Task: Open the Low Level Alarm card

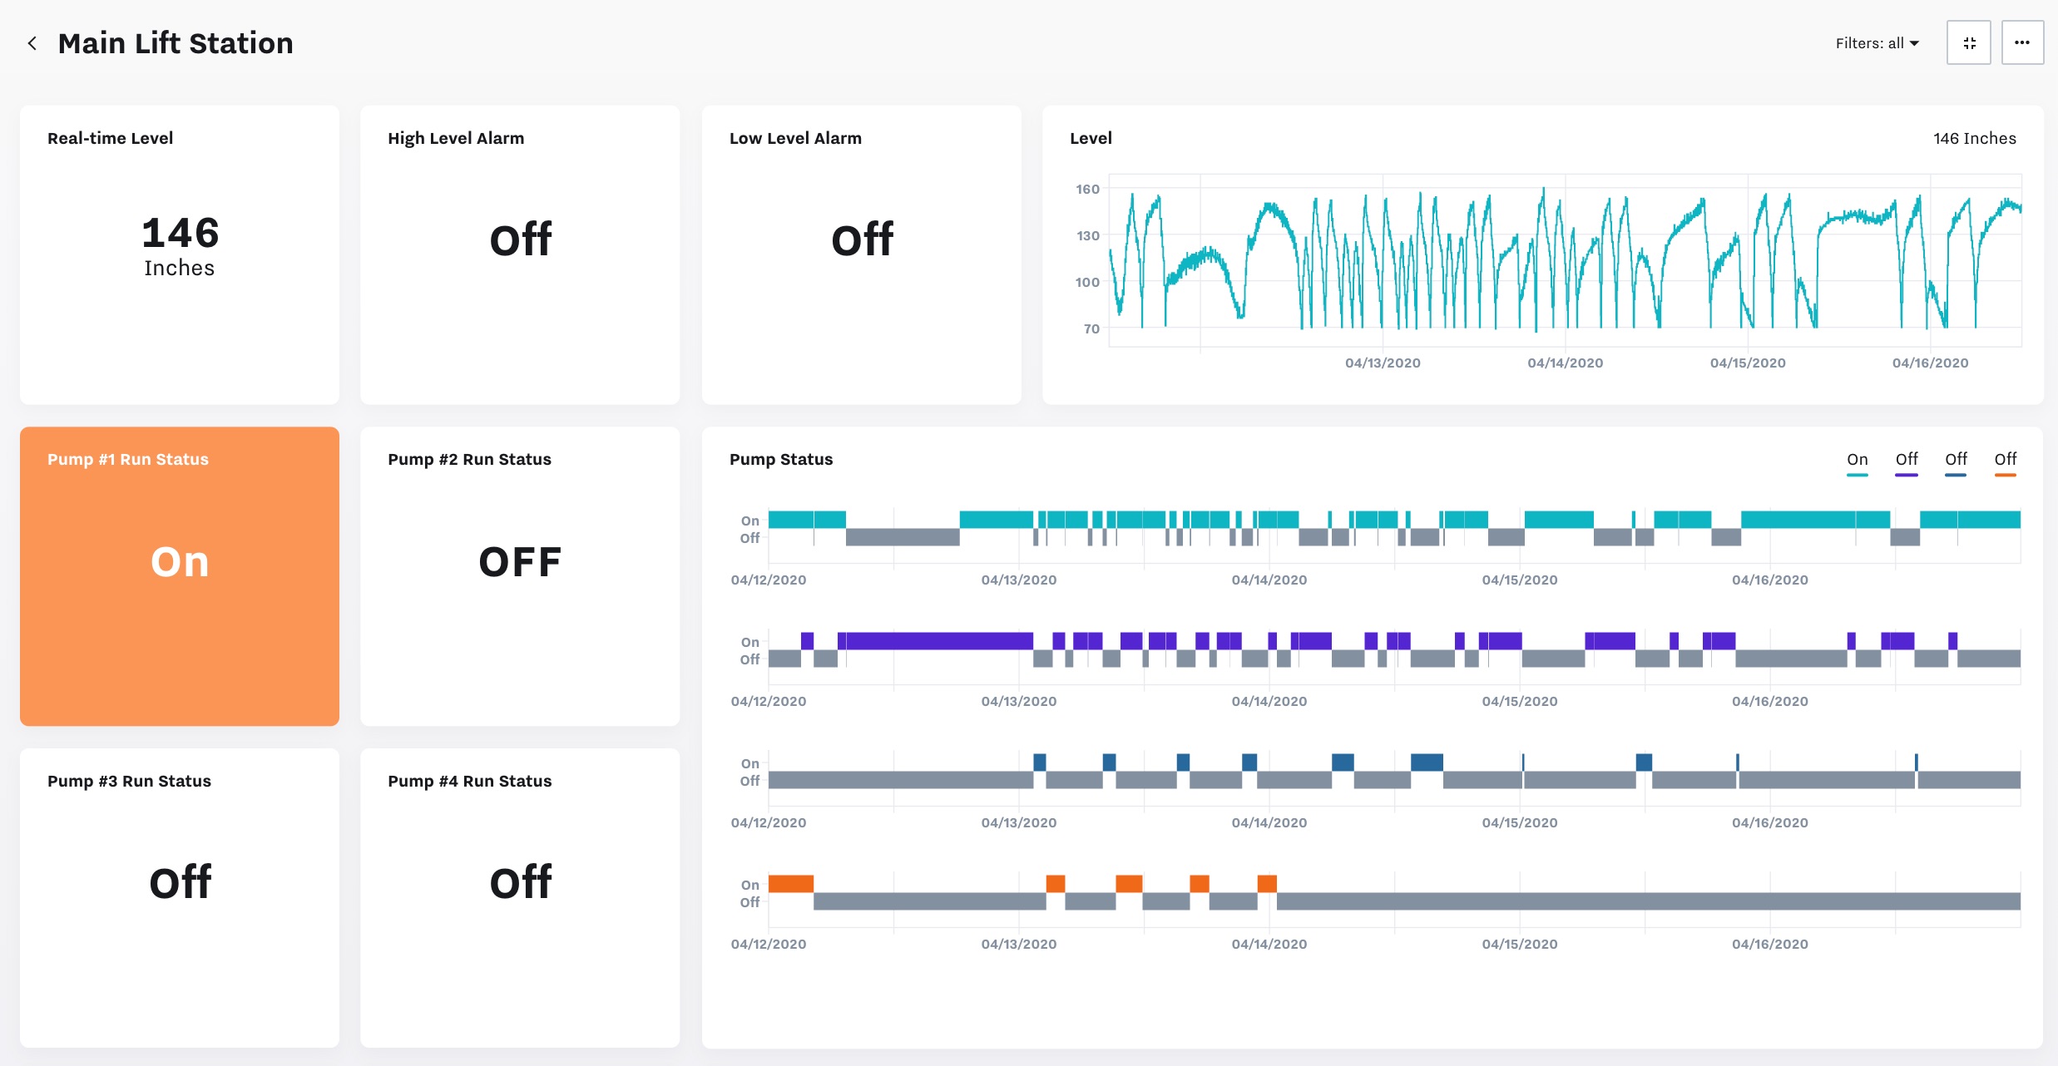Action: (861, 254)
